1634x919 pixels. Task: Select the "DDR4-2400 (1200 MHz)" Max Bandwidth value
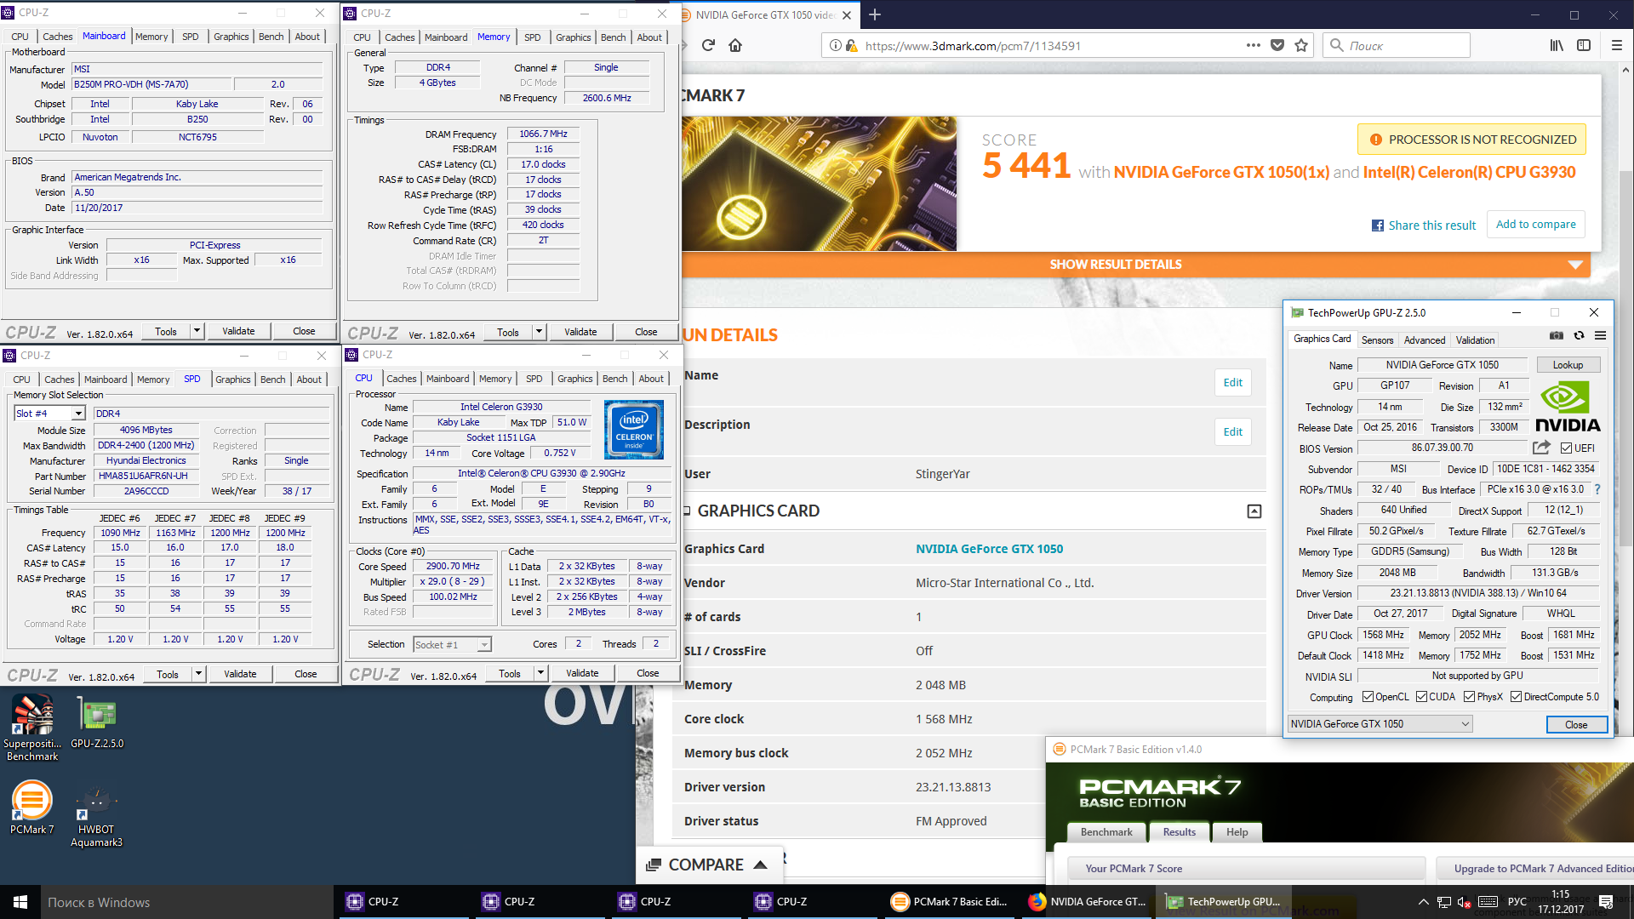pos(145,446)
